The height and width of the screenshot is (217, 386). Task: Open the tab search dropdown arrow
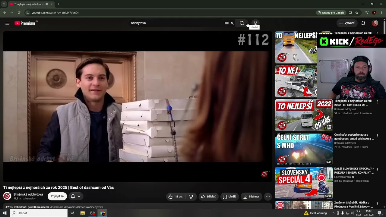tap(4, 4)
